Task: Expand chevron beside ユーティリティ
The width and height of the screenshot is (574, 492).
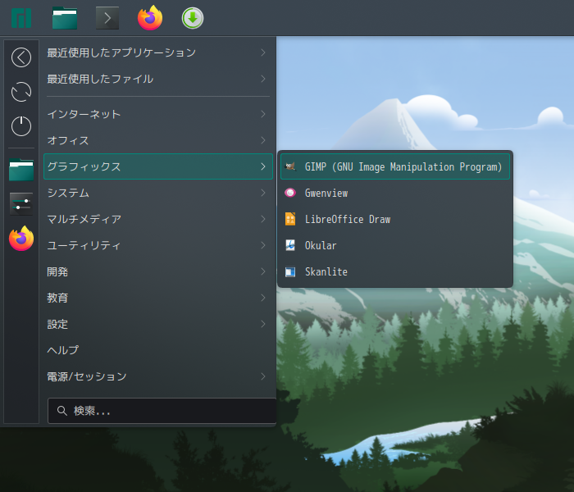Action: tap(263, 245)
